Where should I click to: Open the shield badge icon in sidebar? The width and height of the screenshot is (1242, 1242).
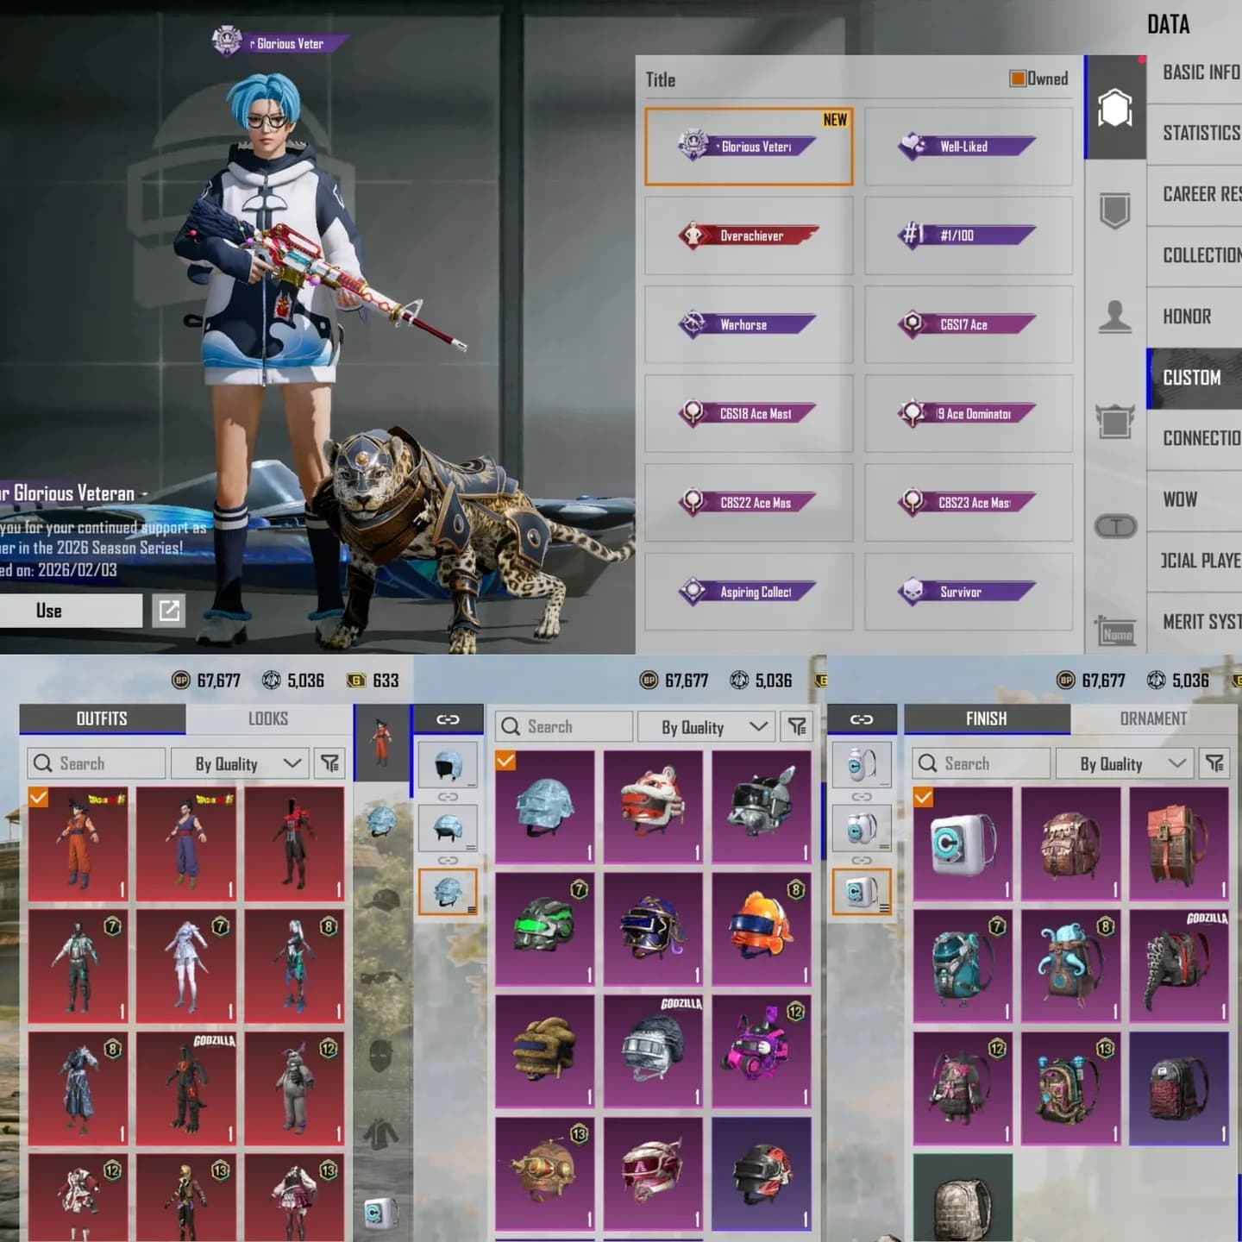point(1114,210)
